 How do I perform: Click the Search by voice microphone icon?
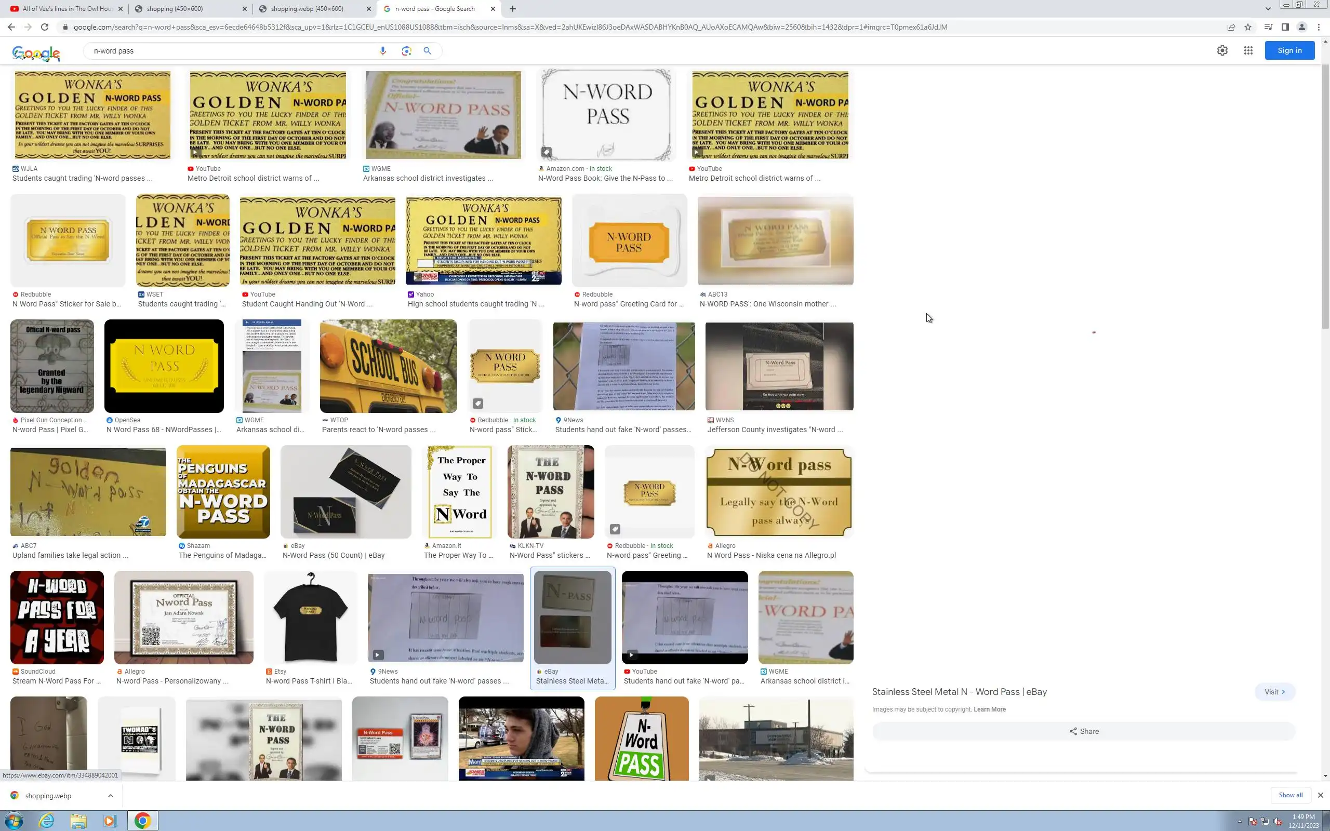click(x=382, y=50)
